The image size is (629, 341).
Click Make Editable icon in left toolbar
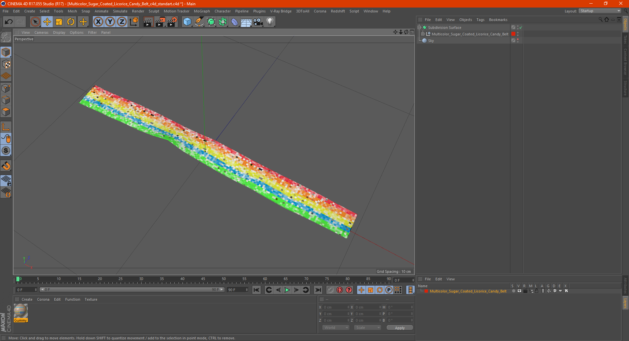pyautogui.click(x=6, y=37)
